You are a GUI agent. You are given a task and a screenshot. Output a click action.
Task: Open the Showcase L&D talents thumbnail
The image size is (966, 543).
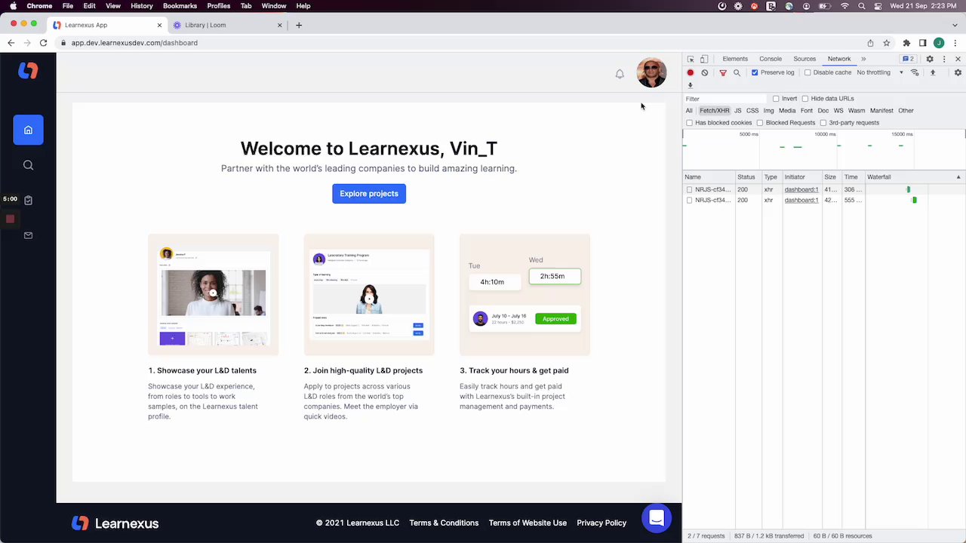pyautogui.click(x=214, y=295)
